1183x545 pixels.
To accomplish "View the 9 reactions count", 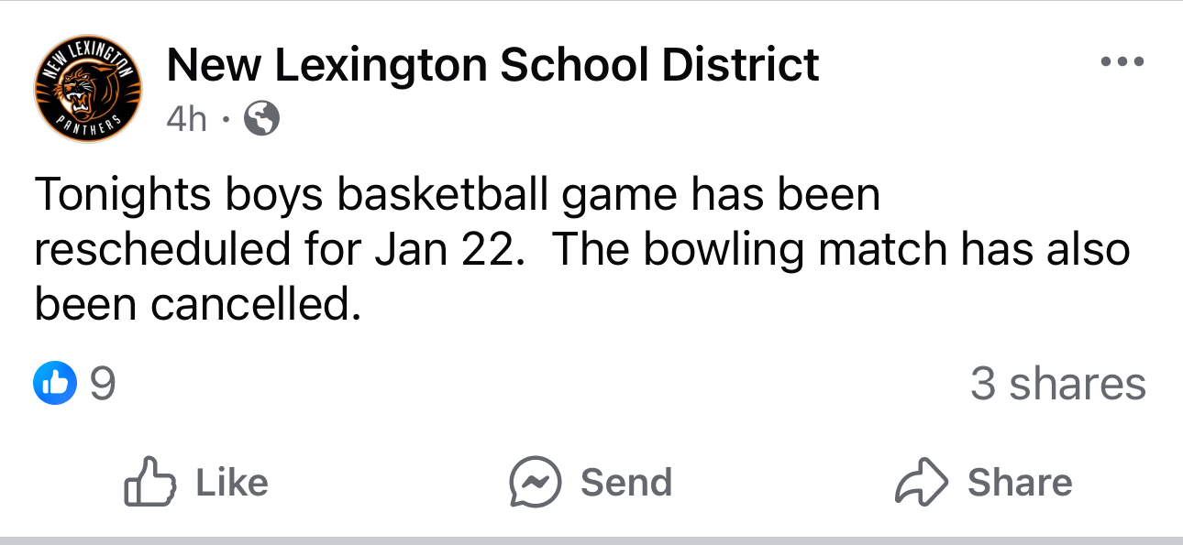I will [x=104, y=384].
